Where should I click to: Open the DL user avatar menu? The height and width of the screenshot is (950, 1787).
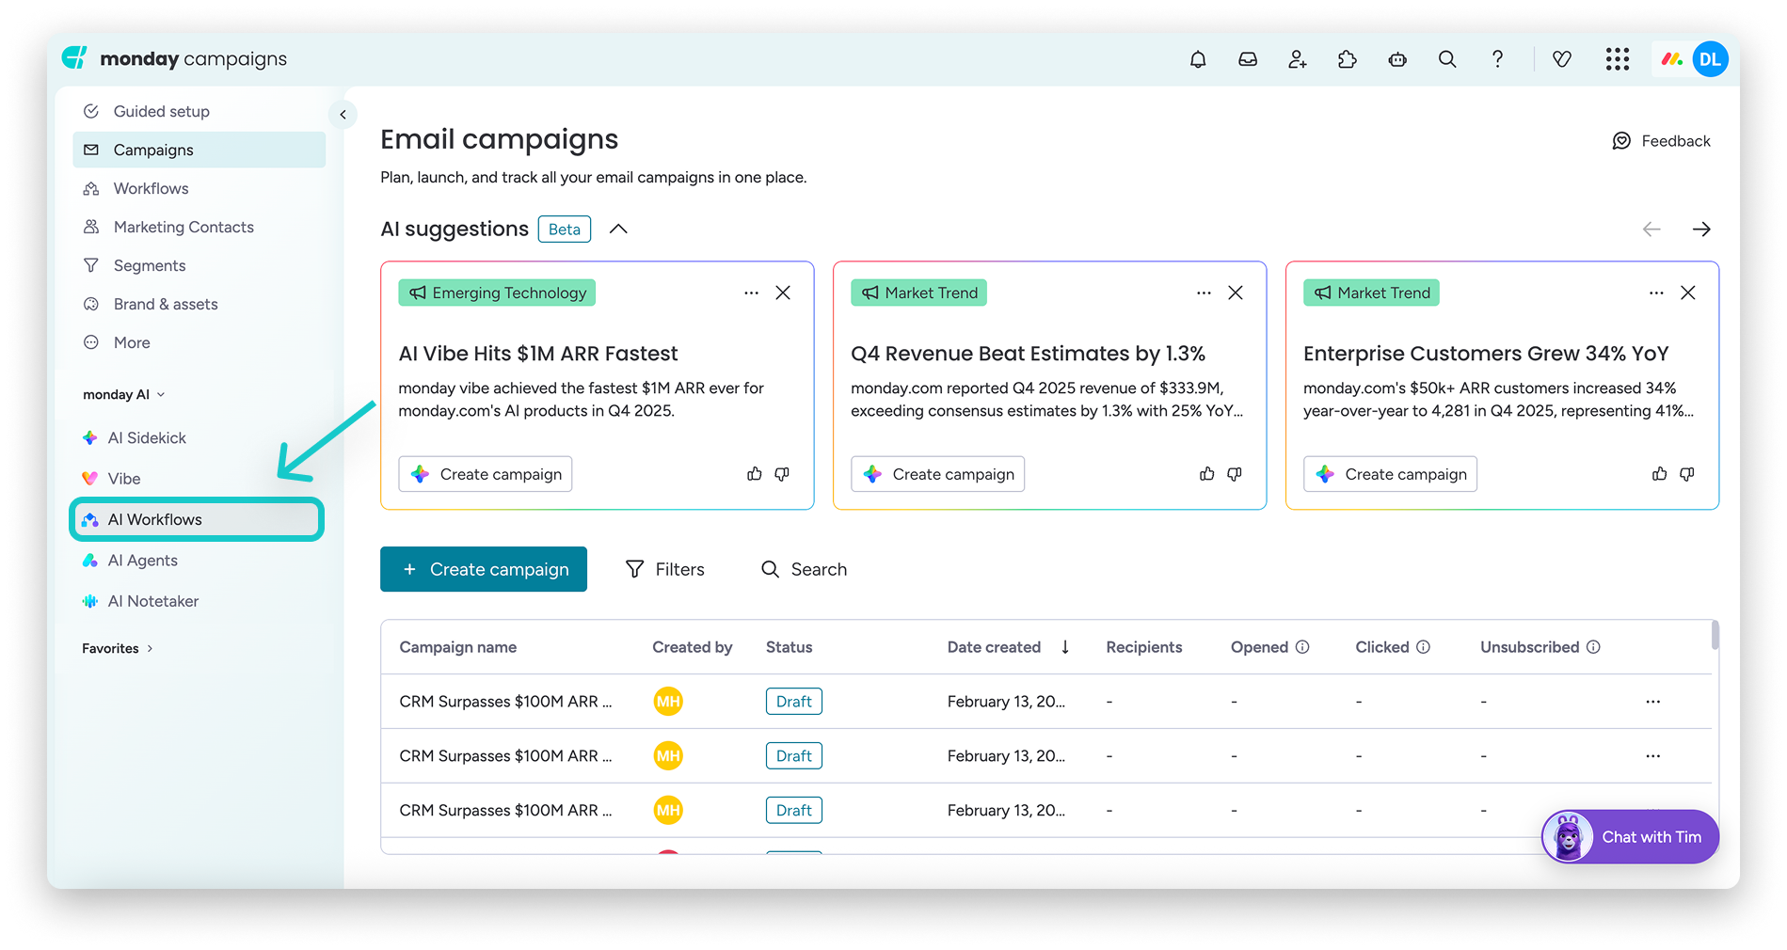(1710, 59)
